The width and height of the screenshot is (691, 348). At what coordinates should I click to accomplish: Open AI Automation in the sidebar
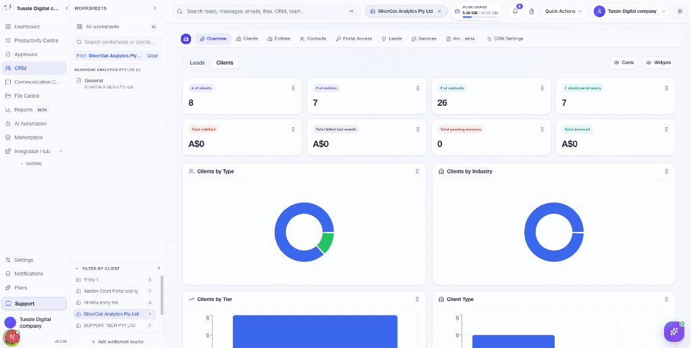(x=34, y=124)
